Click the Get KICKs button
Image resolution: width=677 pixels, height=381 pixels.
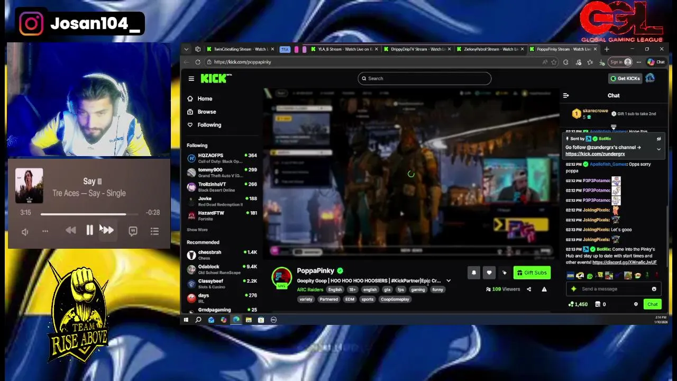(625, 78)
